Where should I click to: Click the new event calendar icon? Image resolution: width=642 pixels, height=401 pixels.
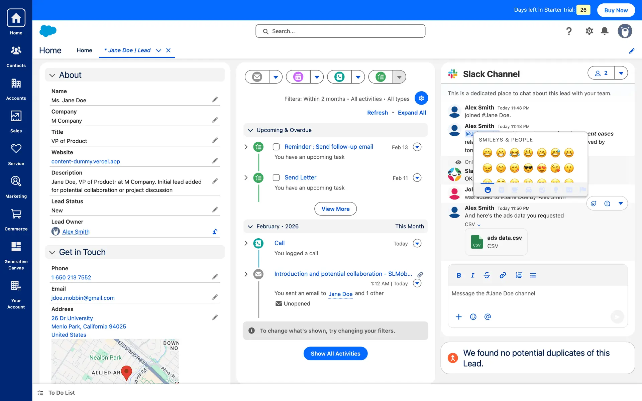click(x=298, y=77)
